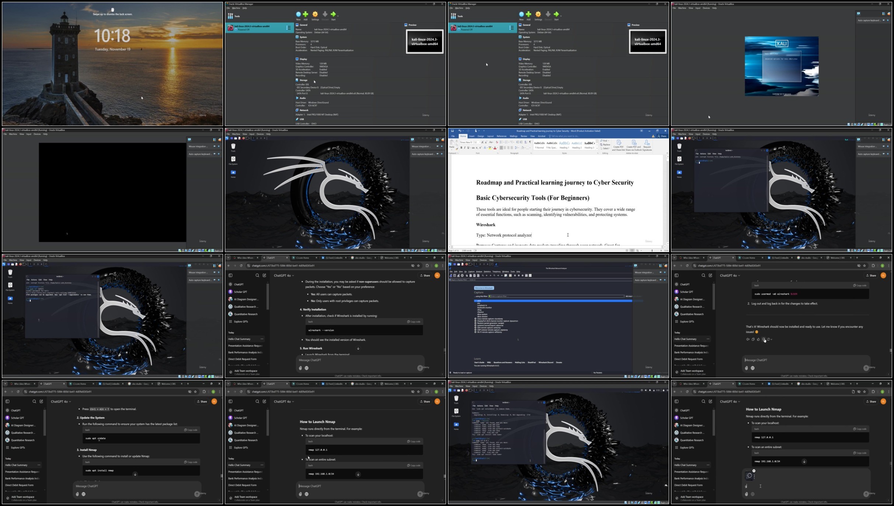Screen dimensions: 894x506
Task: Click Replace in Word's Editing group
Action: pos(605,144)
